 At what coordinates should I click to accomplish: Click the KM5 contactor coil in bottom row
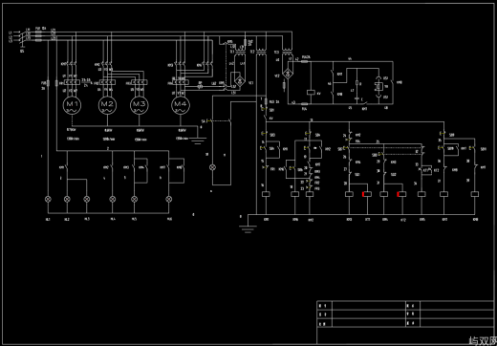click(x=421, y=194)
